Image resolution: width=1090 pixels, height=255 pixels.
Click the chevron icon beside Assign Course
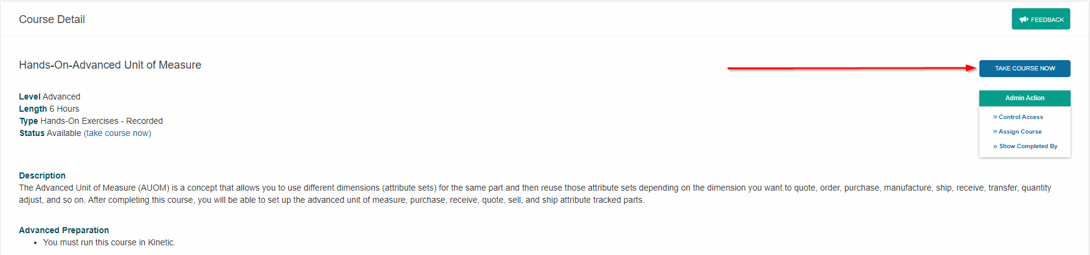tap(995, 132)
